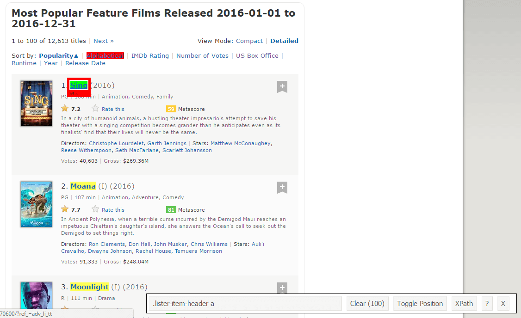Viewport: 521px width, 318px height.
Task: Sort the list by IMDb Rating
Action: pos(150,55)
